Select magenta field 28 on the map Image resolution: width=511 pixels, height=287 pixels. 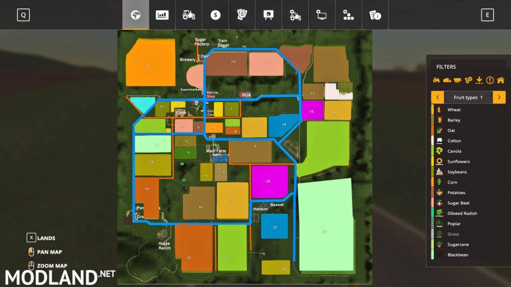270,182
